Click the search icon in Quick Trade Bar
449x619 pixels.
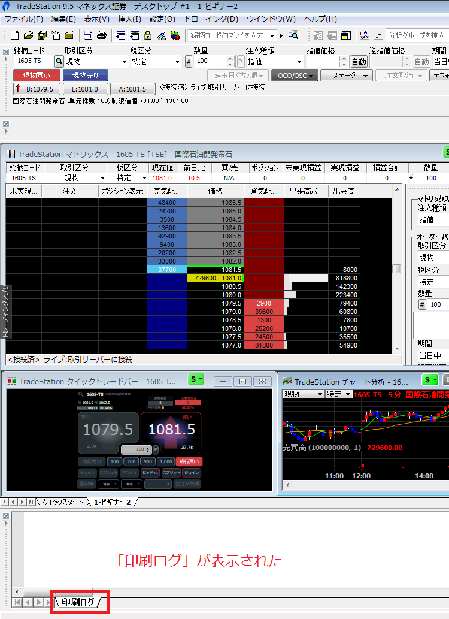coord(81,394)
